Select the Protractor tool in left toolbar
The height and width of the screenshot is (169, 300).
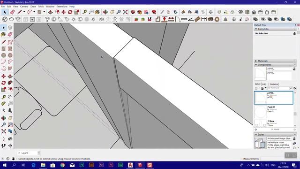tap(3, 104)
